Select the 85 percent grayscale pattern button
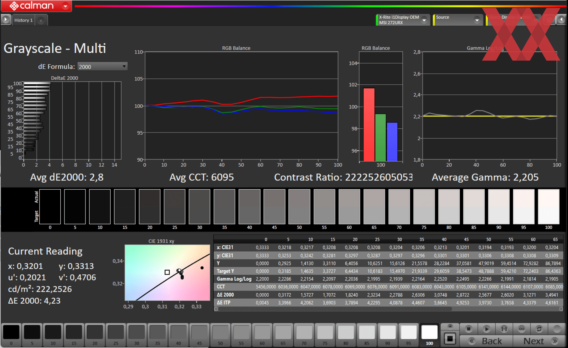This screenshot has width=568, height=348. (x=367, y=335)
